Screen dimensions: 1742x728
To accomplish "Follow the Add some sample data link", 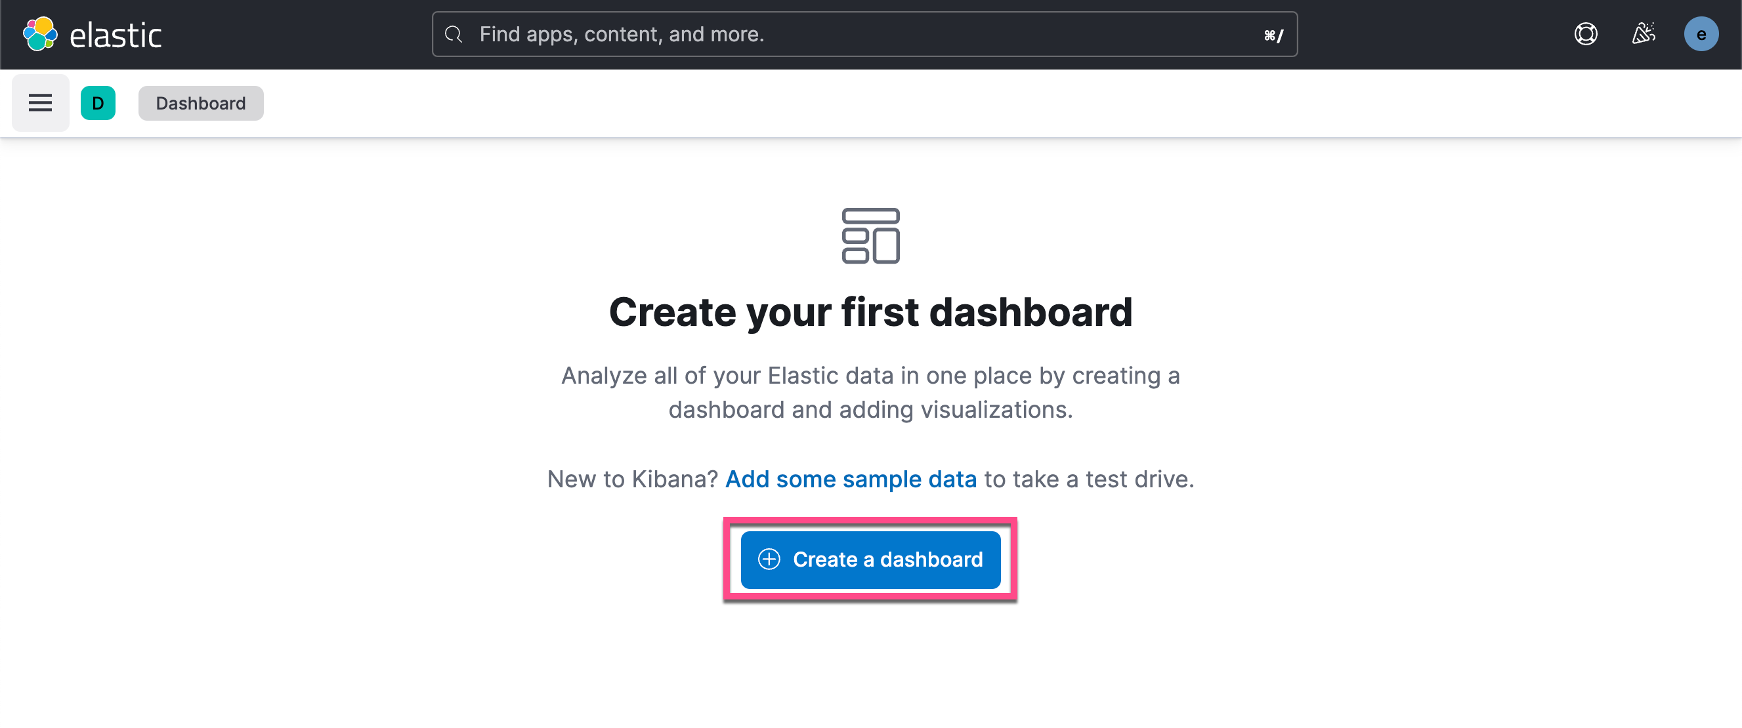I will 851,479.
